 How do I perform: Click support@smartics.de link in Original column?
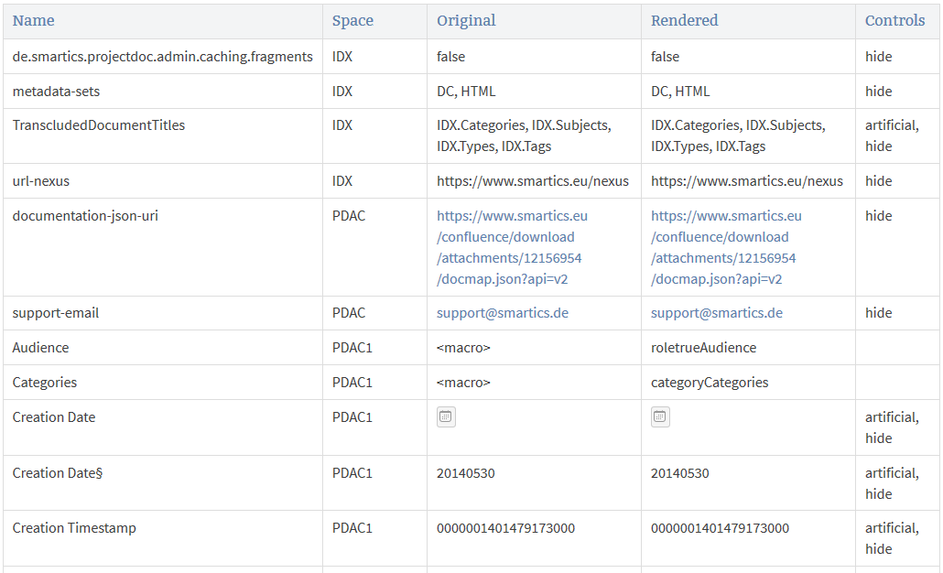tap(503, 313)
